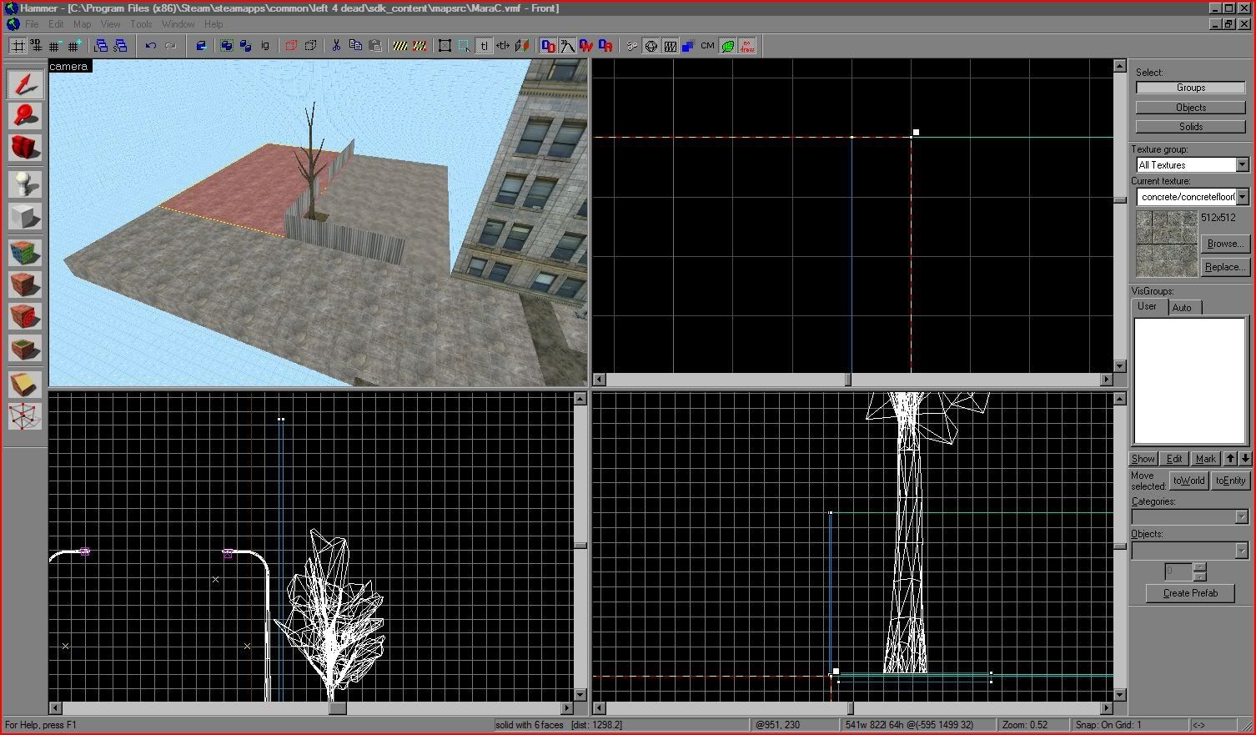Click the Group selection icon
This screenshot has height=735, width=1256.
click(x=226, y=46)
